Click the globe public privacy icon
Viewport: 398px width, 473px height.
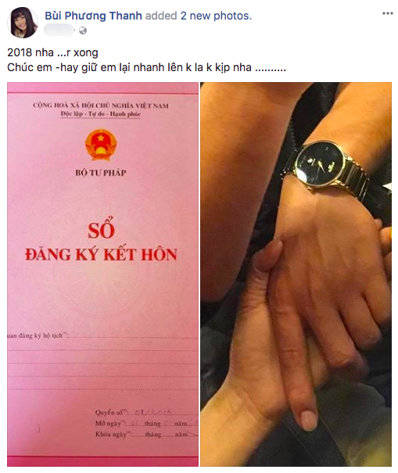(83, 30)
